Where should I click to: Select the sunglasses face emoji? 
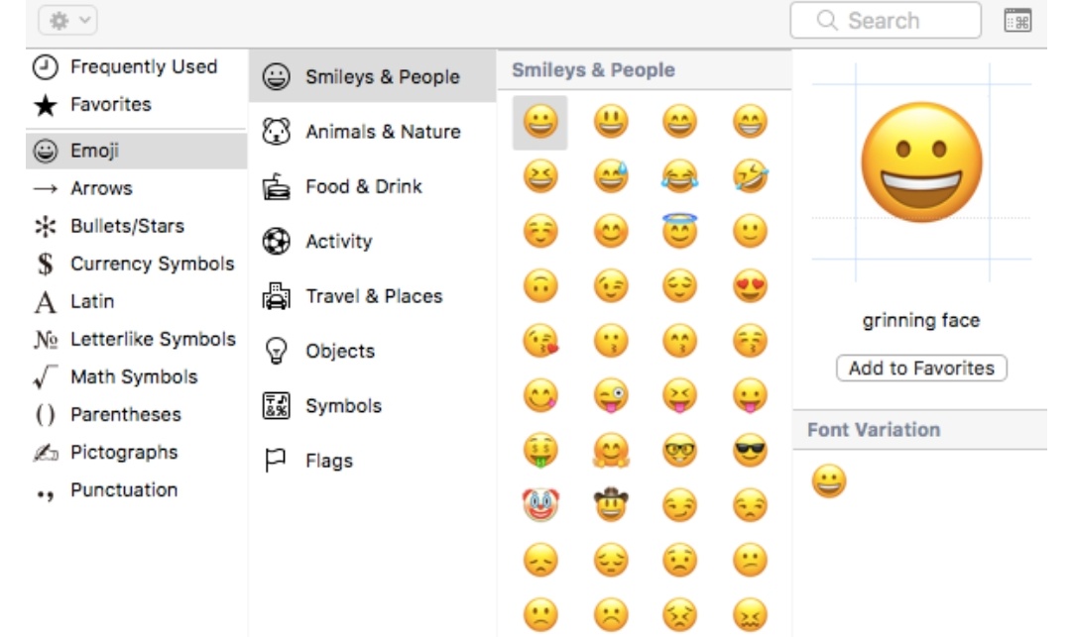click(x=750, y=451)
